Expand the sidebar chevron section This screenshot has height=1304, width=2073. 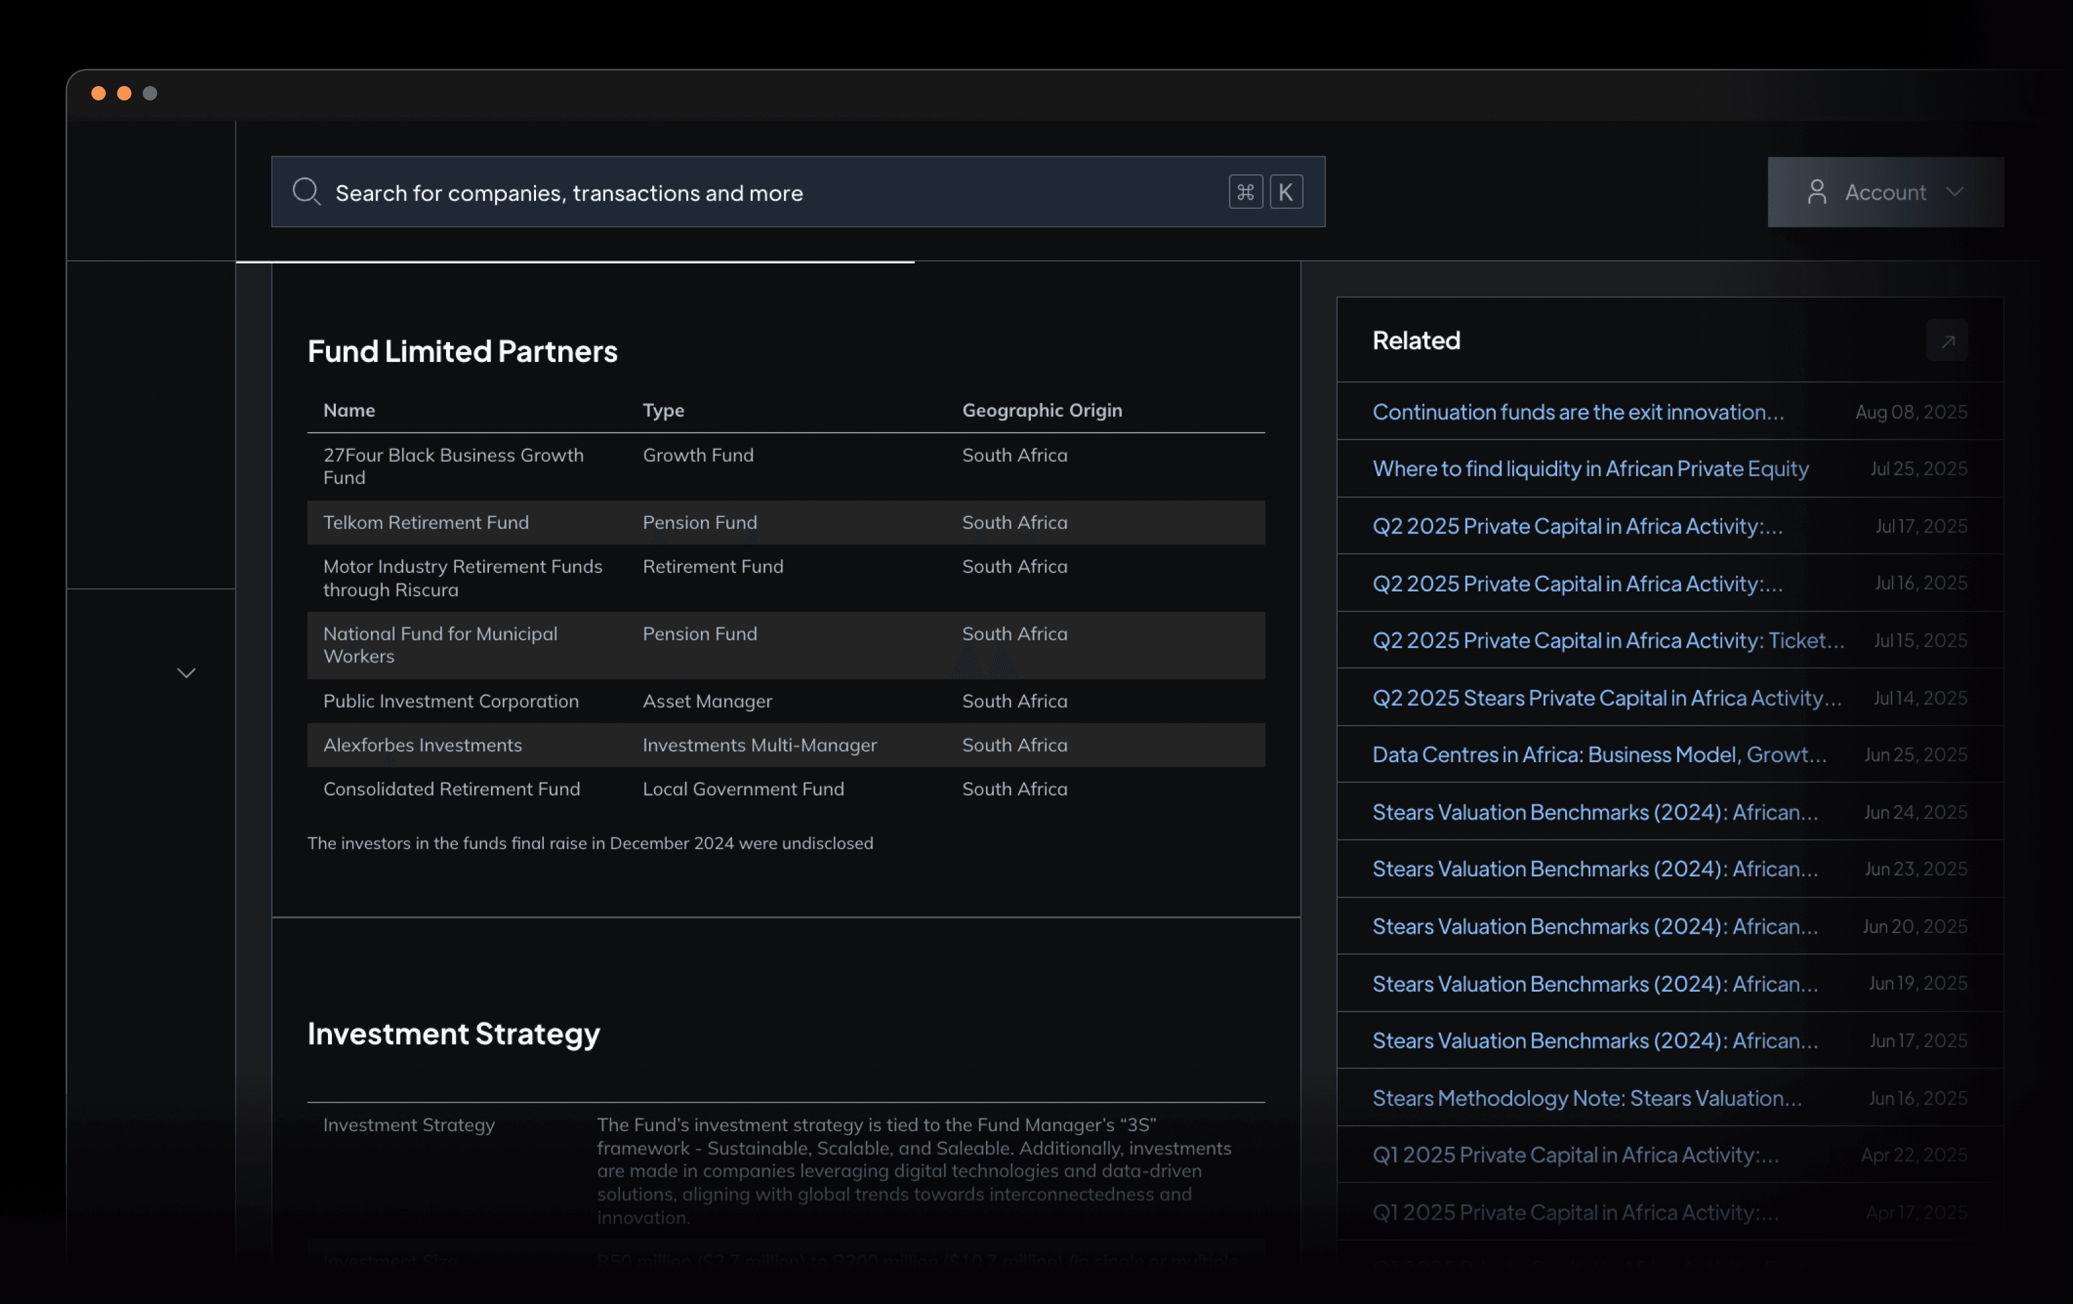[x=186, y=673]
